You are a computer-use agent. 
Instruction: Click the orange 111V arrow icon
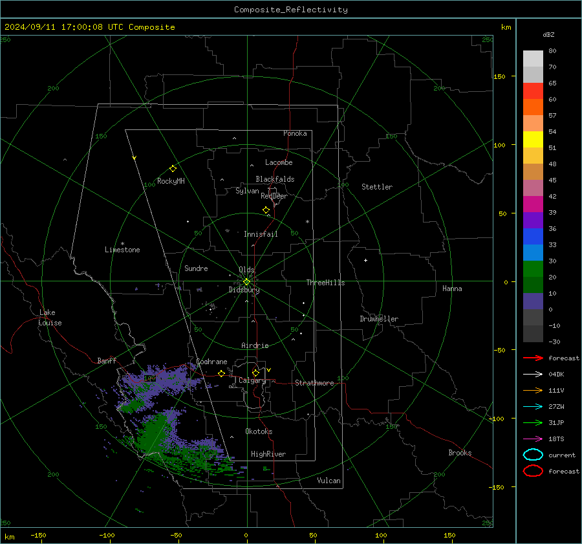coord(533,390)
